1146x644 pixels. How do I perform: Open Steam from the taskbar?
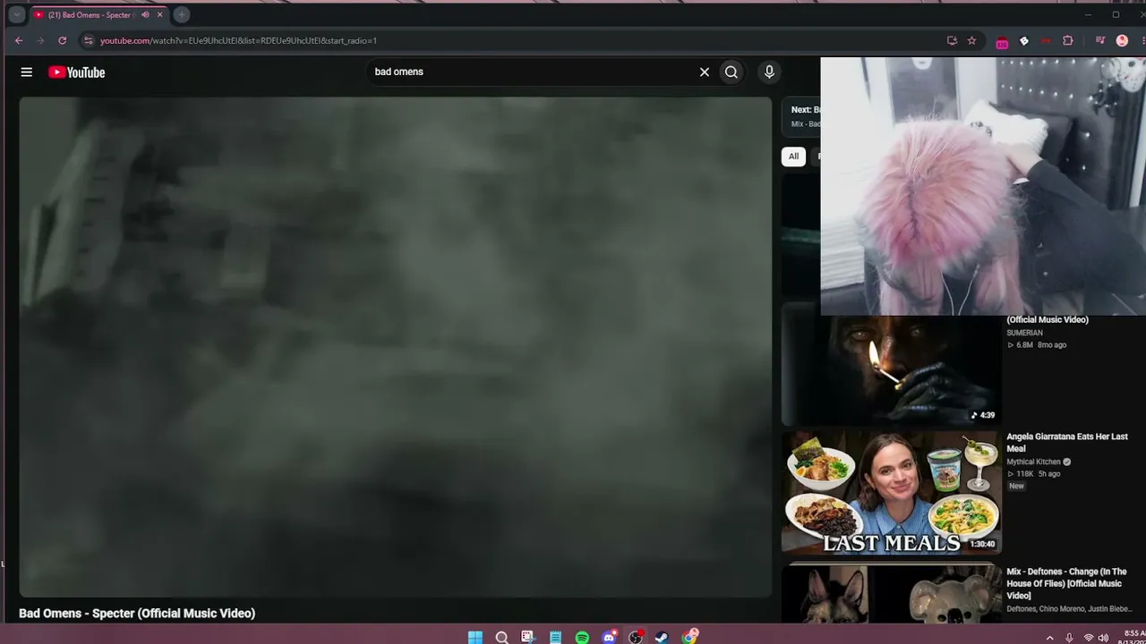point(662,637)
